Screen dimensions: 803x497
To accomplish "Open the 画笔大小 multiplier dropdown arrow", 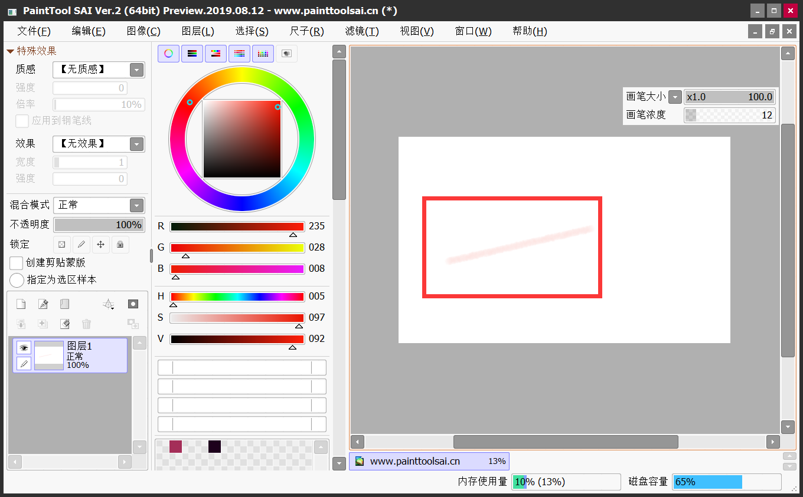I will pyautogui.click(x=675, y=97).
